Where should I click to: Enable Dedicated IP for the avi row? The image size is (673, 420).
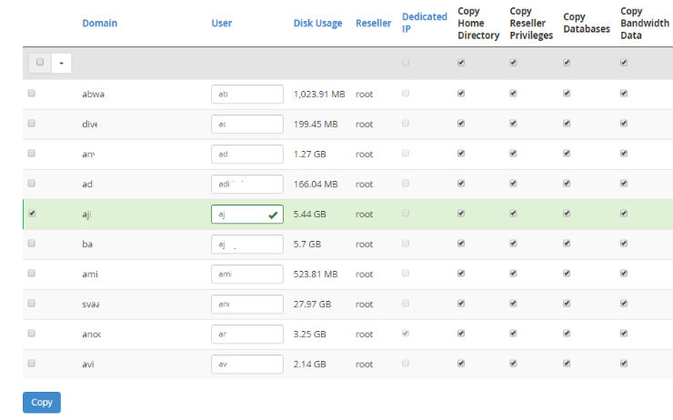click(x=406, y=364)
